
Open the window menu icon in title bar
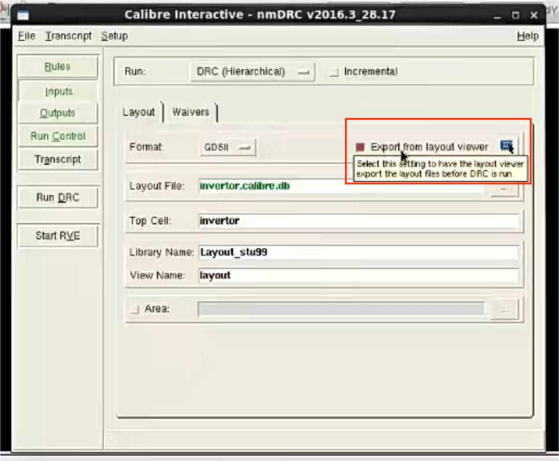pos(23,15)
